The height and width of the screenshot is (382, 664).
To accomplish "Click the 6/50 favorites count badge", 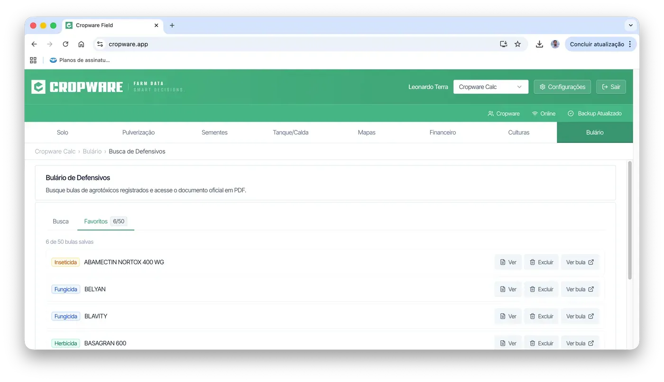I will click(x=119, y=222).
